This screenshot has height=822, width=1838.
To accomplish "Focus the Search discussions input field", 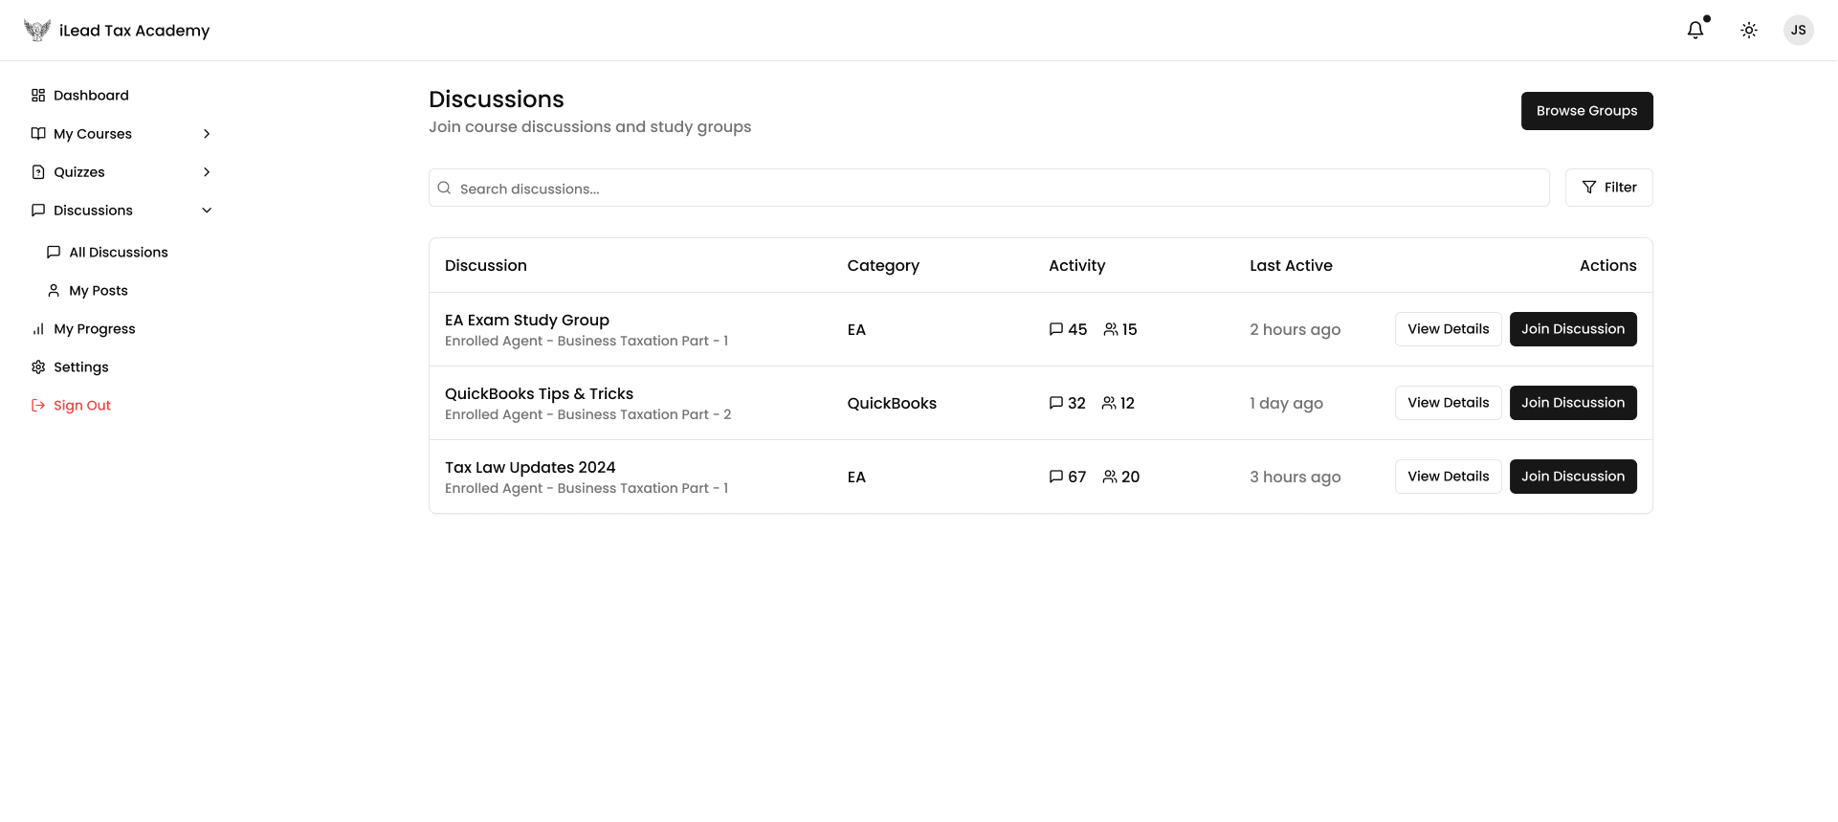I will (995, 189).
